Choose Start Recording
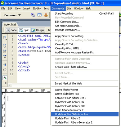The width and height of the screenshot is (121, 127). click(85, 13)
